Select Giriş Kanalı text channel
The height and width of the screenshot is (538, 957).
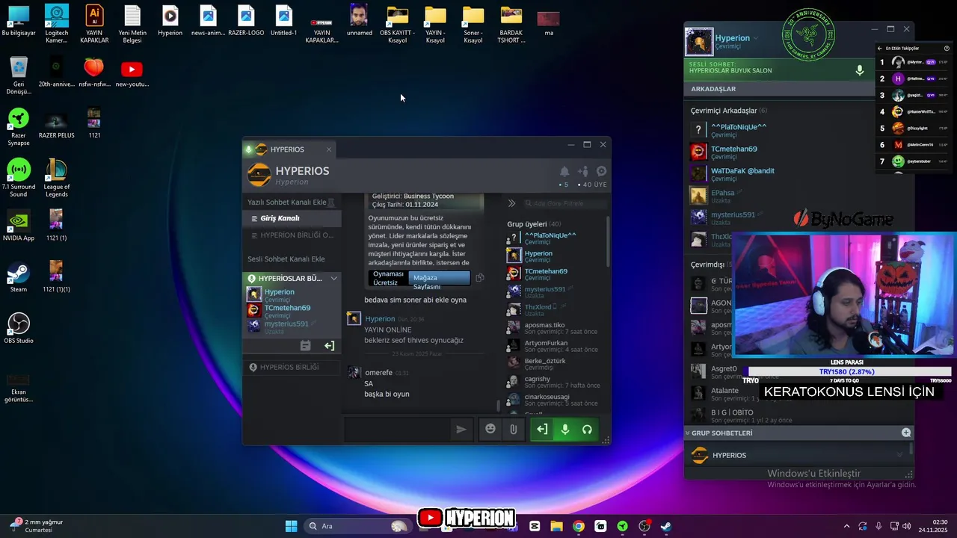292,218
